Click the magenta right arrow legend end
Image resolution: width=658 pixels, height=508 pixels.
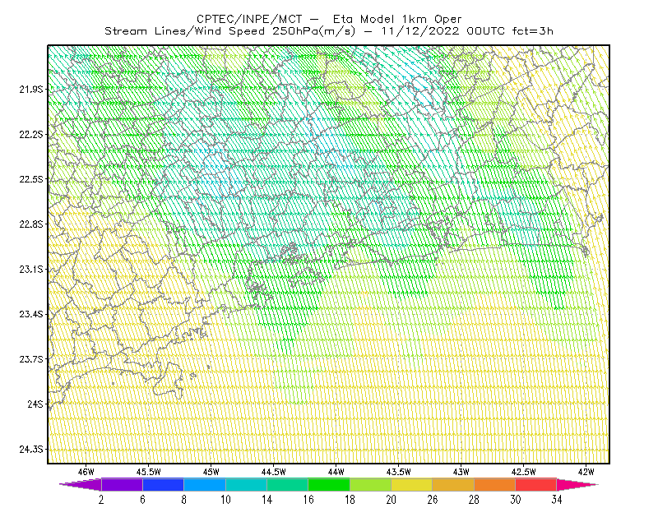pyautogui.click(x=577, y=484)
